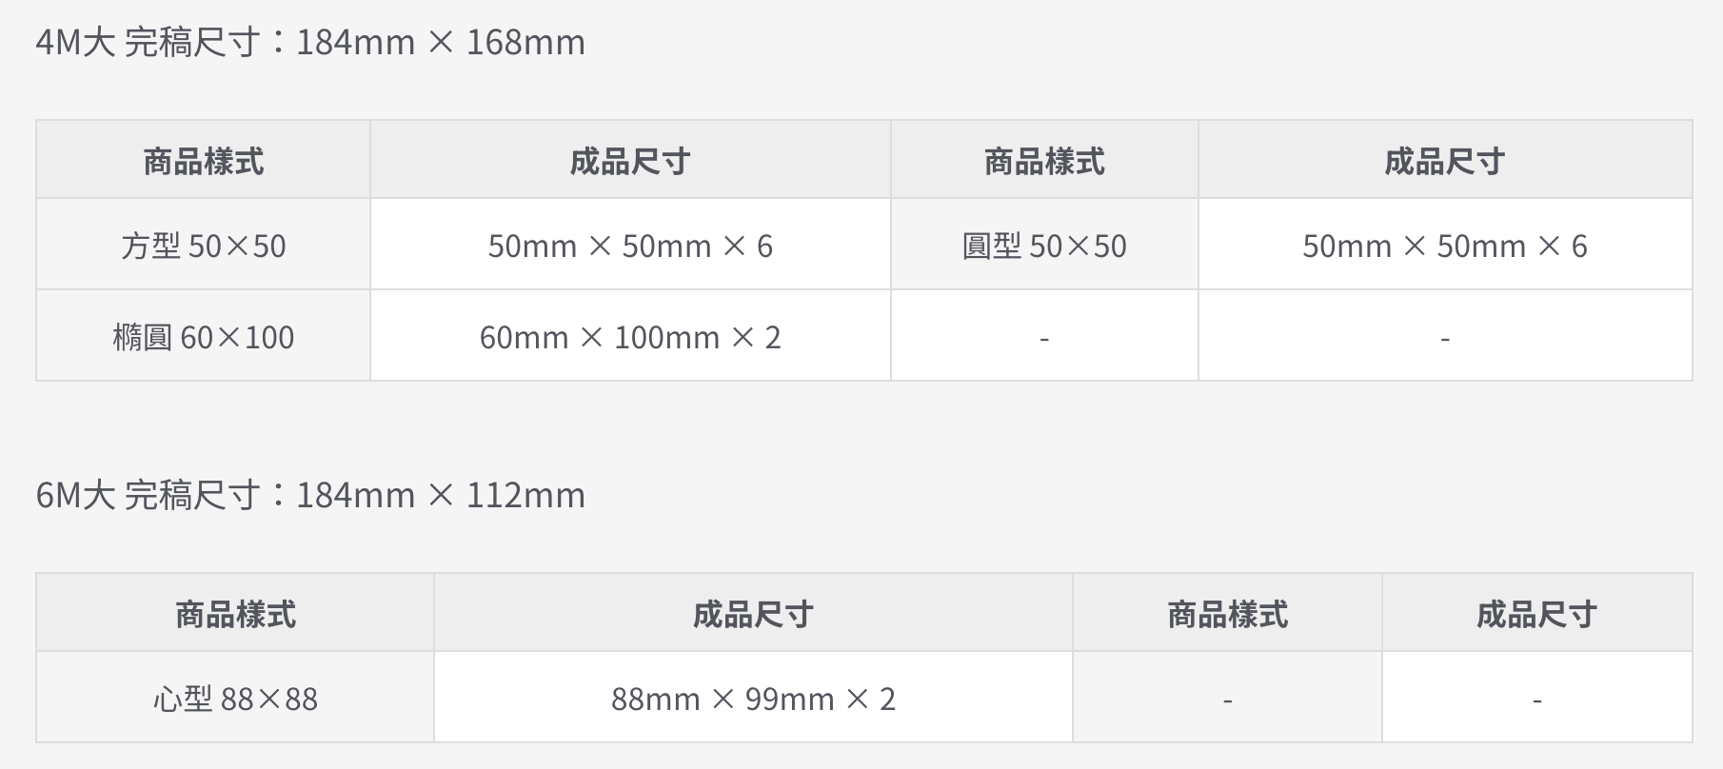Screen dimensions: 1723x769
Task: Click the 4M大 完稿尺寸 184mm × 168mm heading
Action: coord(310,43)
